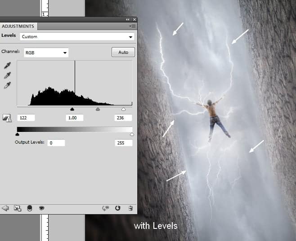Screen dimensions: 296x241
Task: Select the white point eyedropper
Action: (7, 85)
